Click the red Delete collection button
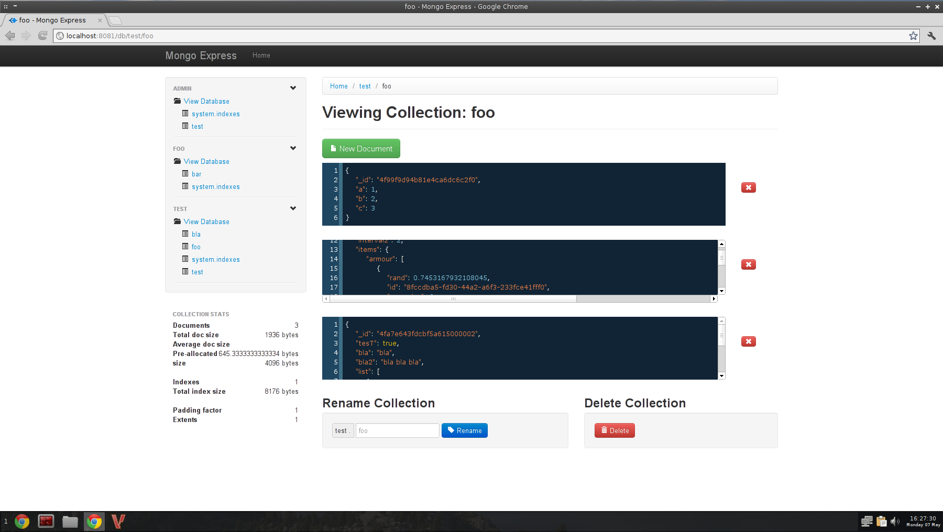The image size is (943, 532). [615, 430]
